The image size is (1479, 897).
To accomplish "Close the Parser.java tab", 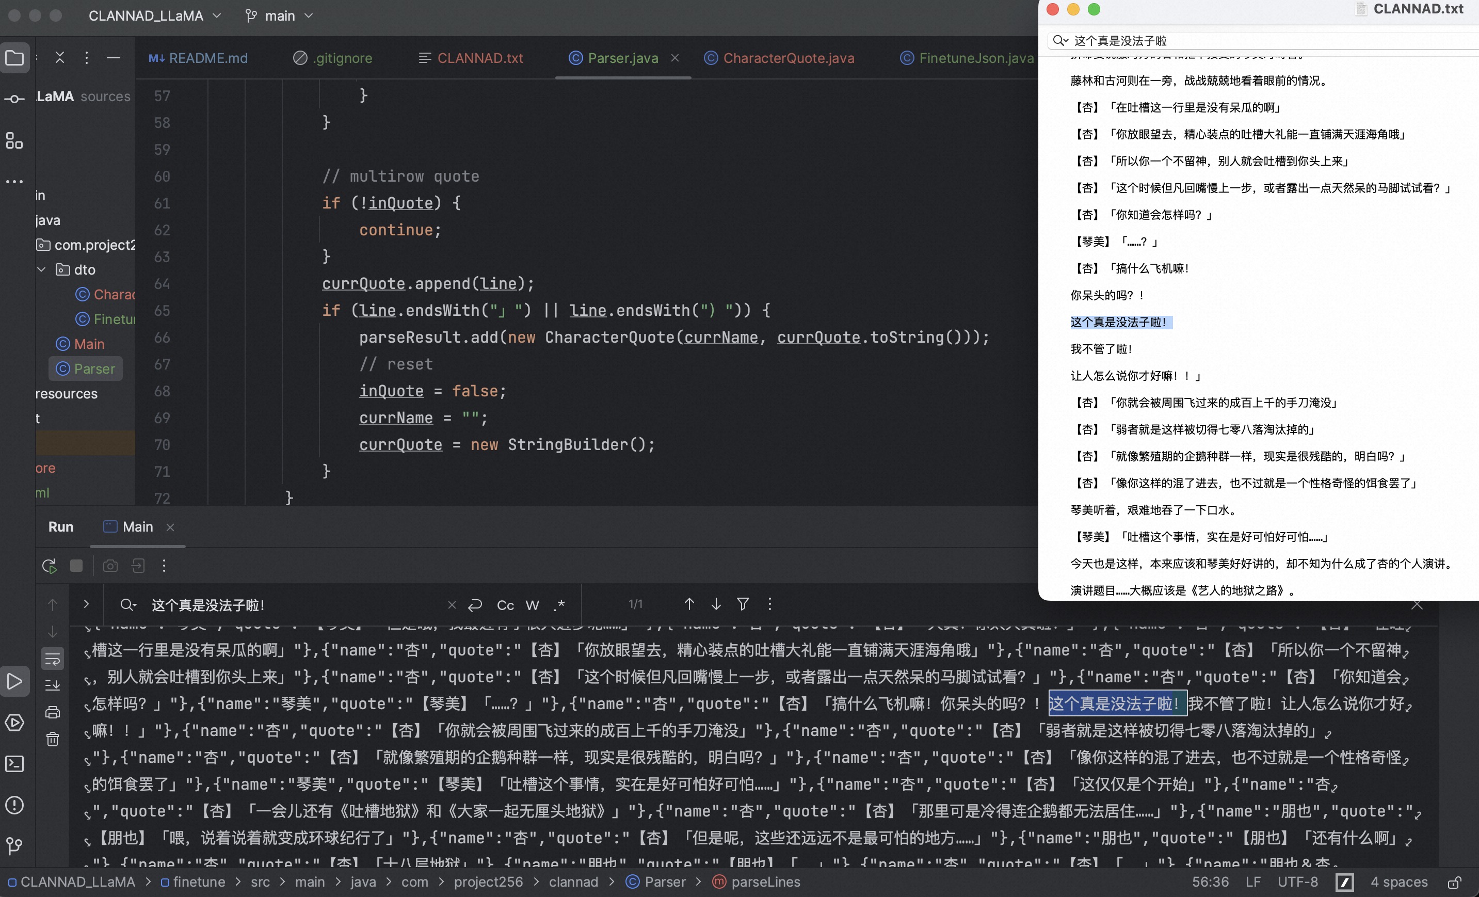I will [x=674, y=58].
